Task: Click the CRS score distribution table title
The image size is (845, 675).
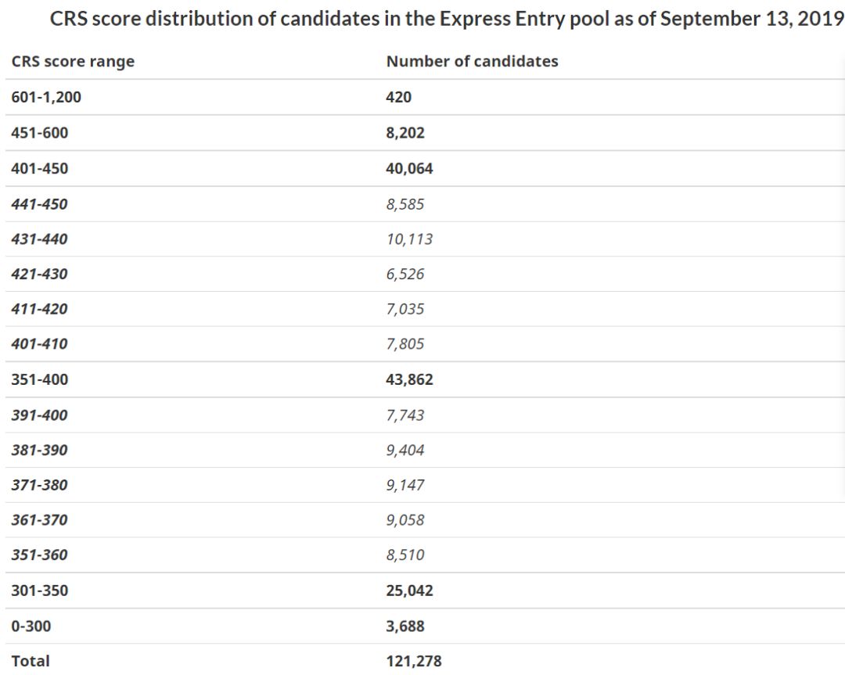Action: coord(447,20)
